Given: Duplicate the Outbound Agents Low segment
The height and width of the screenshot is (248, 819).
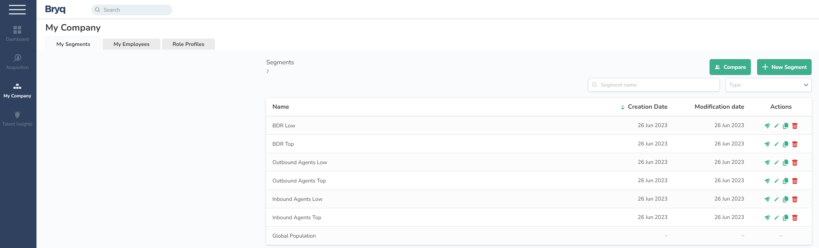Looking at the screenshot, I should coord(785,163).
